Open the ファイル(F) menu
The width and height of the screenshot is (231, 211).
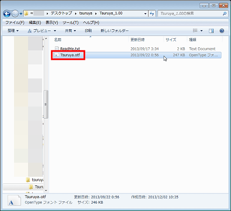[x=15, y=23]
